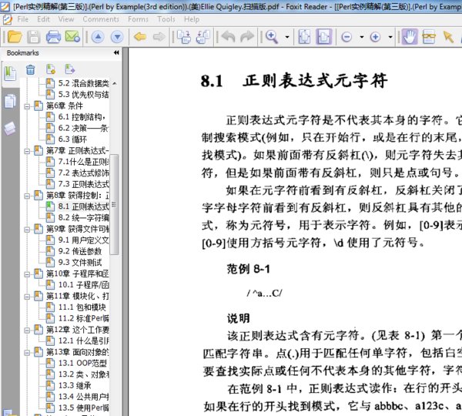Select the arrow annotation tool
This screenshot has width=462, height=416.
pos(448,37)
